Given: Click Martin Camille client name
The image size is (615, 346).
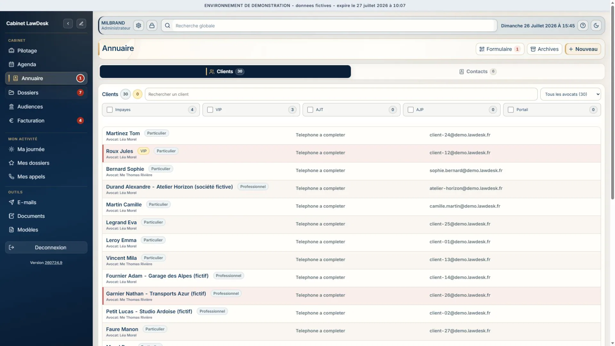Looking at the screenshot, I should [124, 204].
